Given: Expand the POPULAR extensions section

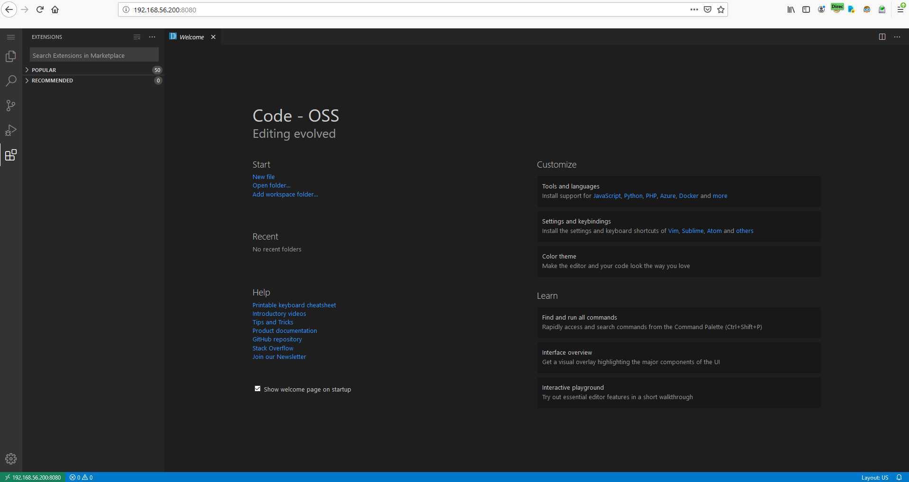Looking at the screenshot, I should (x=93, y=70).
